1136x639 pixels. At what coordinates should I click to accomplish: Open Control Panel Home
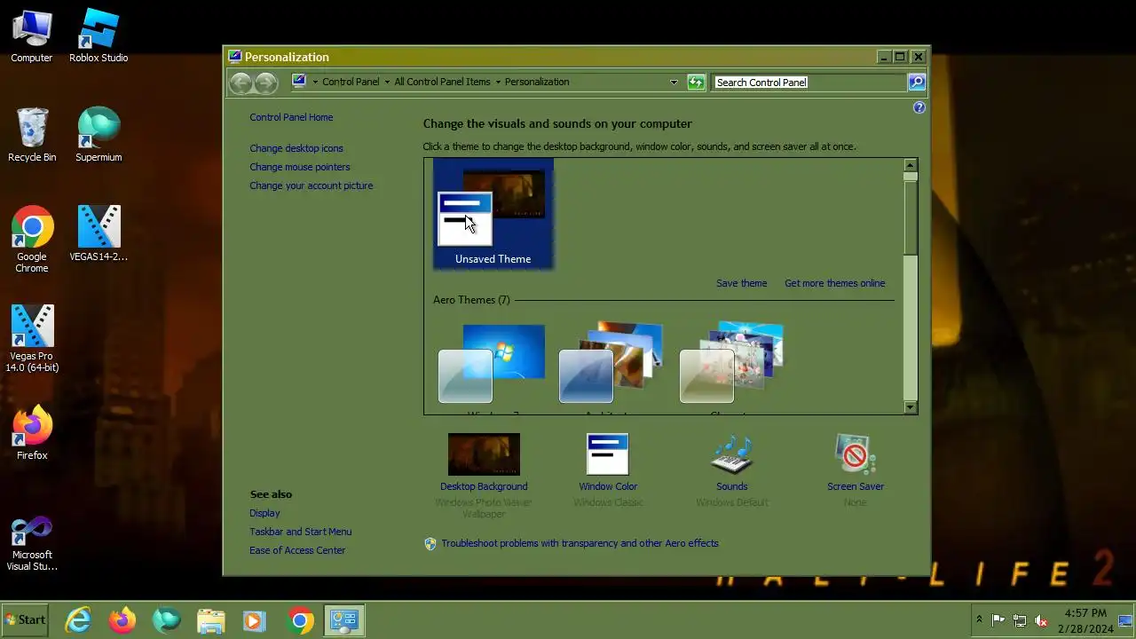click(x=291, y=117)
